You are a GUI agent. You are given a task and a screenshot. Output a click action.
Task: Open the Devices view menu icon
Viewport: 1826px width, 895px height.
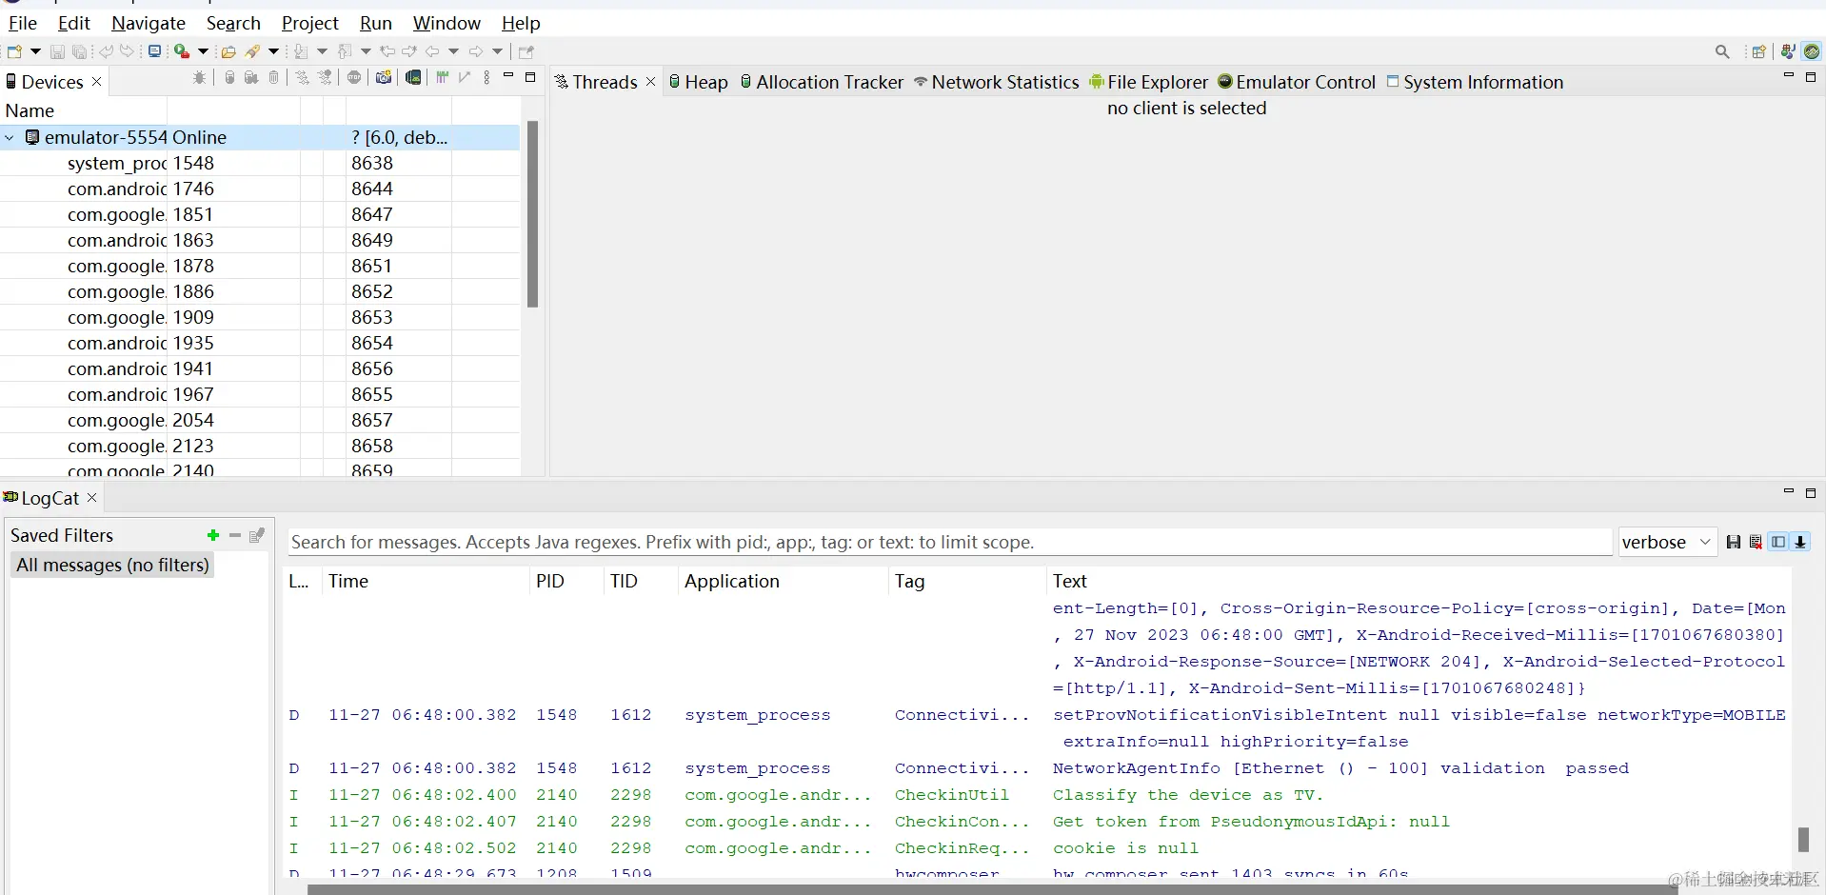[x=486, y=78]
